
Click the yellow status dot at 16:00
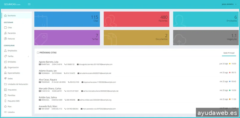click(230, 64)
